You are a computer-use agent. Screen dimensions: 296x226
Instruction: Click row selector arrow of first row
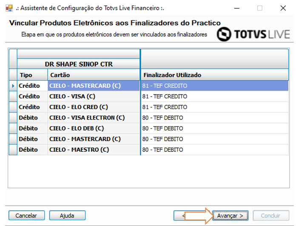(13, 86)
